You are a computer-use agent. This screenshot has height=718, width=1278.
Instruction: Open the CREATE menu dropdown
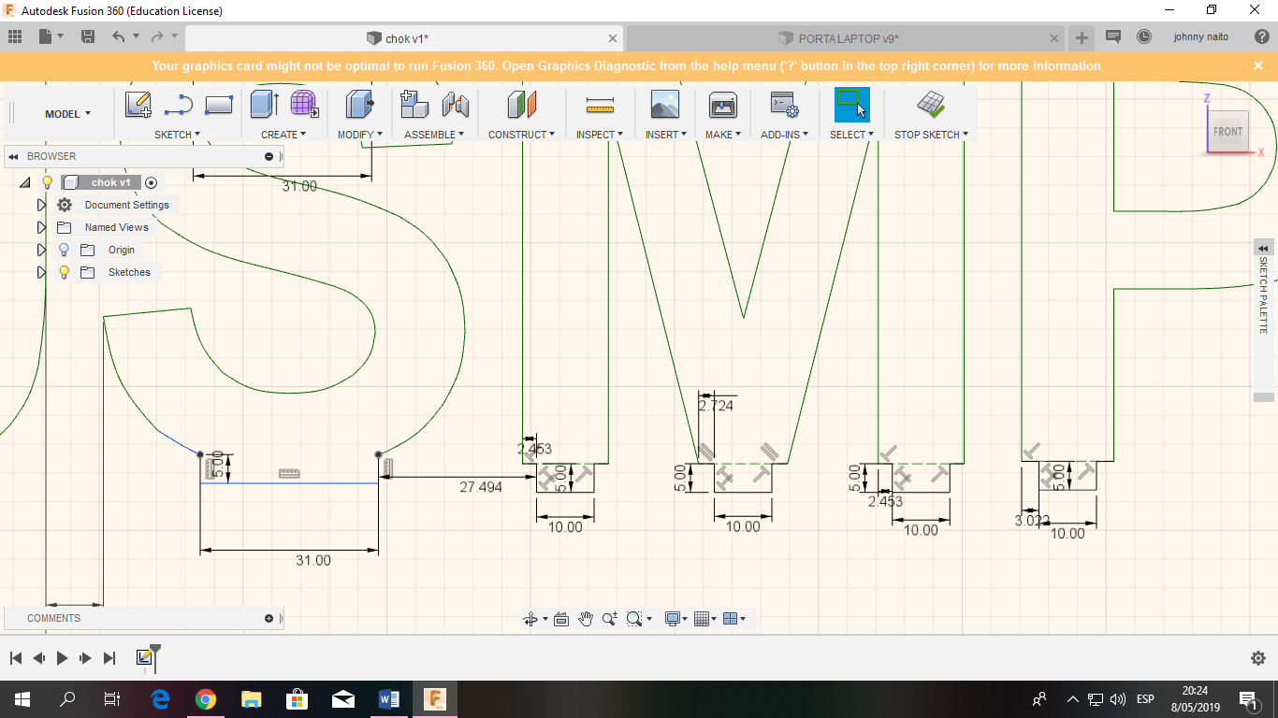pyautogui.click(x=283, y=135)
